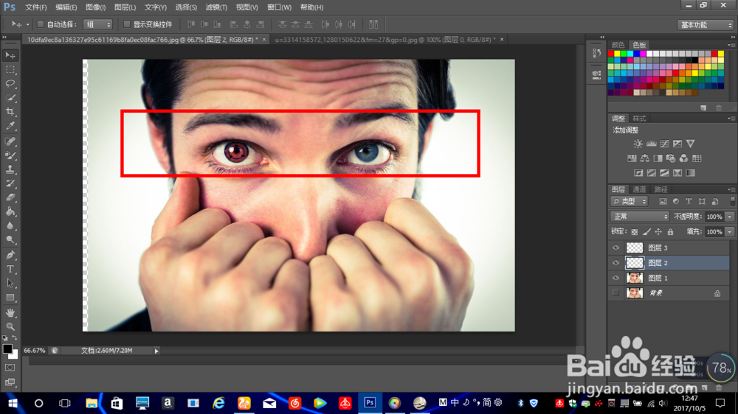Open the swatches panel flyout menu
The width and height of the screenshot is (738, 414).
point(731,45)
